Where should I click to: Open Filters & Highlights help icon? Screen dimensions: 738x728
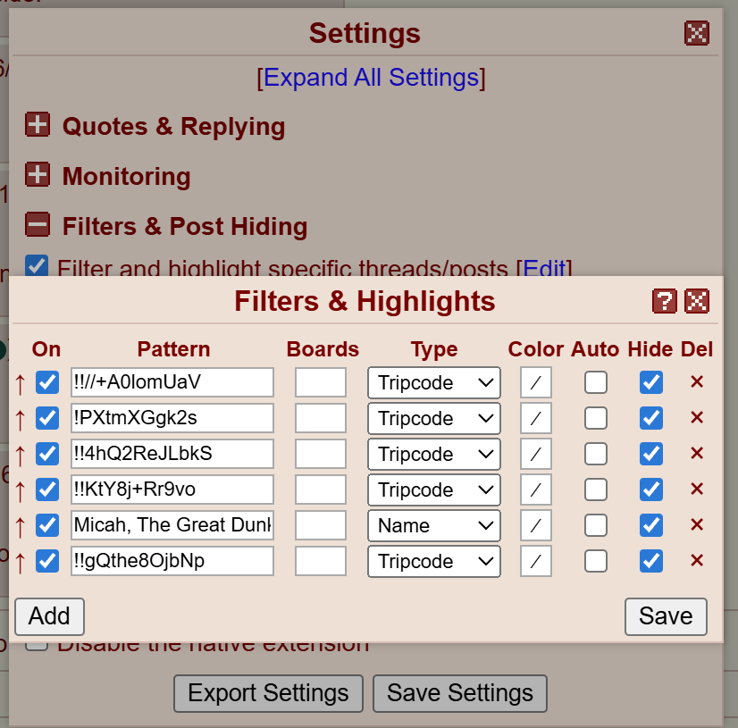click(x=664, y=301)
